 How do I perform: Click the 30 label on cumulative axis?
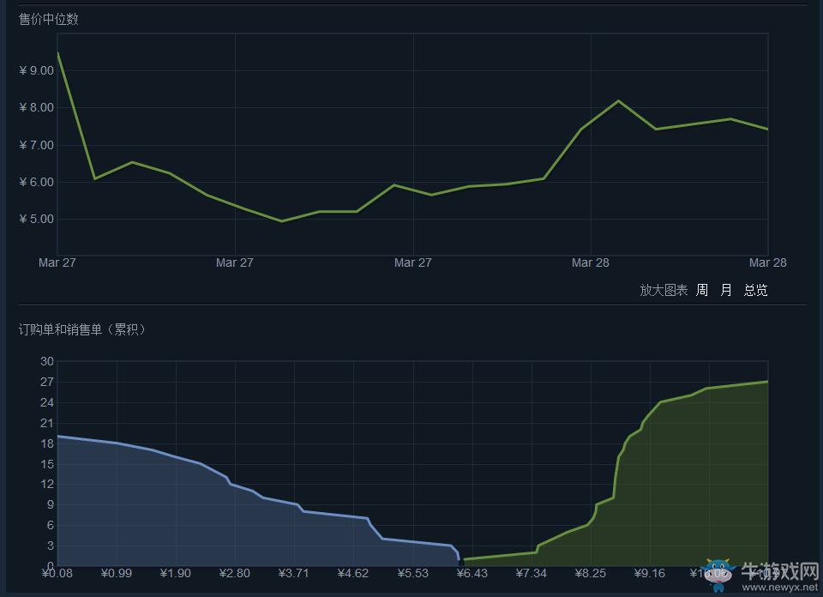pyautogui.click(x=47, y=361)
